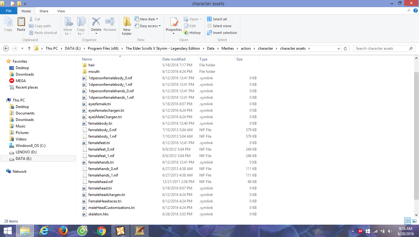Expand the Open button dropdown
The height and width of the screenshot is (237, 419).
[x=201, y=19]
